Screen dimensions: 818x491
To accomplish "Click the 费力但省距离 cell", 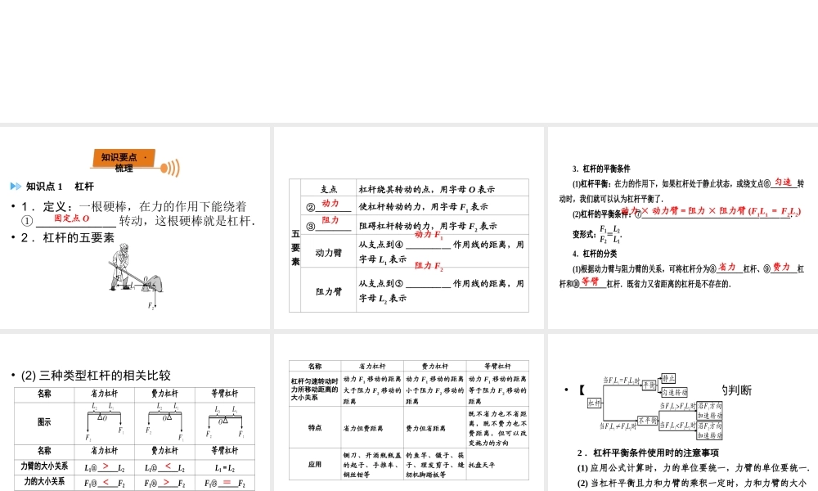I will point(435,427).
